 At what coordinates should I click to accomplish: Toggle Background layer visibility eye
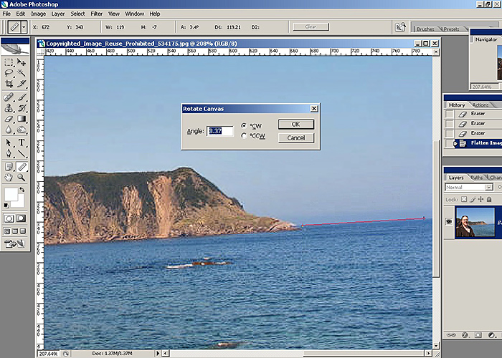coord(449,221)
